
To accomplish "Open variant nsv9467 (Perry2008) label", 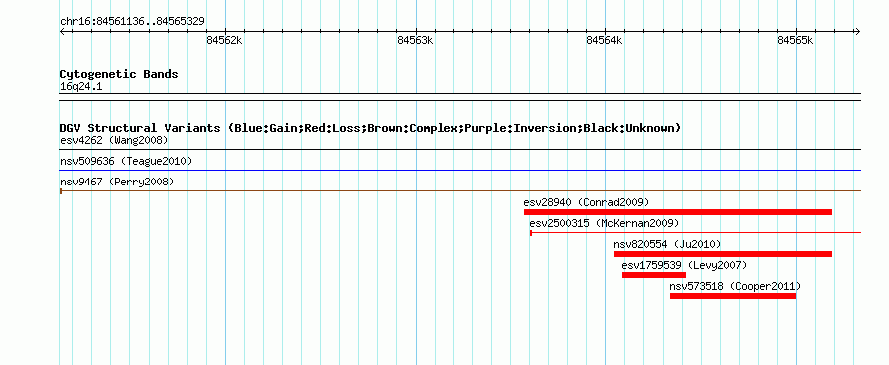I will click(x=117, y=182).
